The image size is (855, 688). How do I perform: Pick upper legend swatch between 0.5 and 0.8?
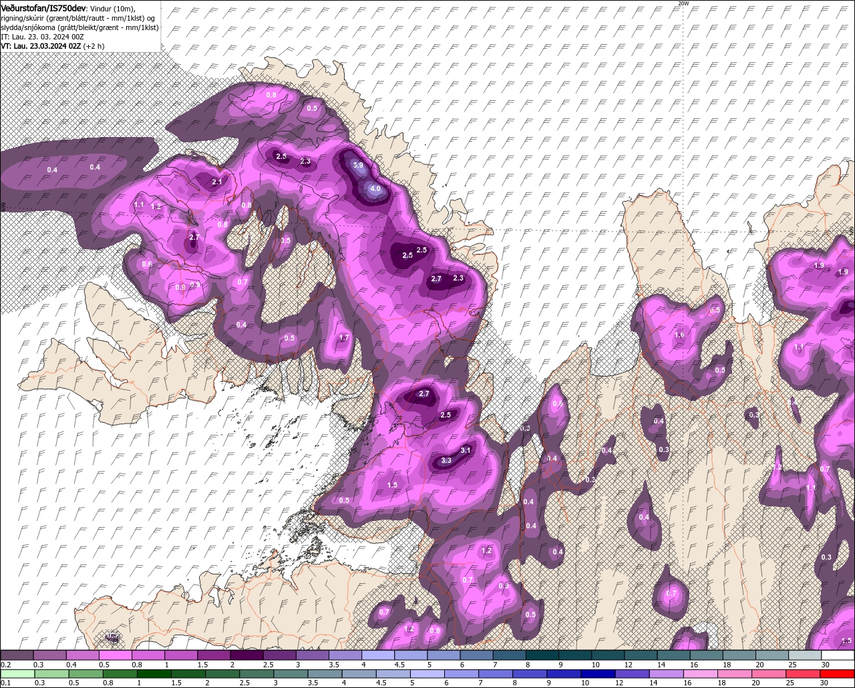tap(116, 655)
